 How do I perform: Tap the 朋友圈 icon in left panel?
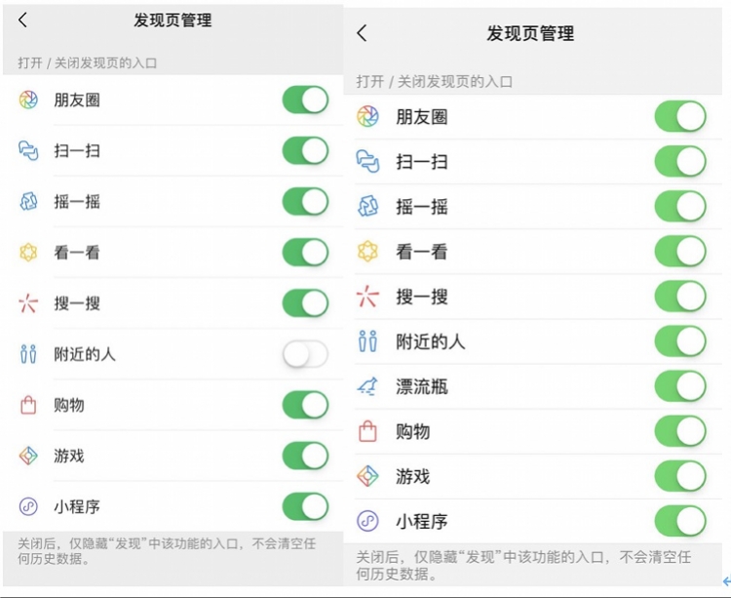[x=28, y=100]
